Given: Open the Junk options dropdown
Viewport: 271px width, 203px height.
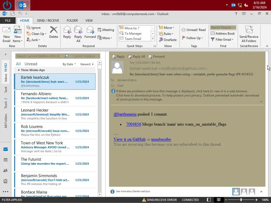Looking at the screenshot, I should point(33,40).
